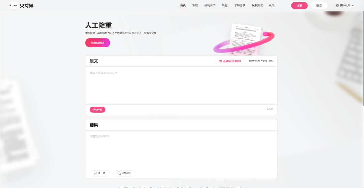
Task: Click the copy icon beside 全部复制
Action: tap(119, 173)
